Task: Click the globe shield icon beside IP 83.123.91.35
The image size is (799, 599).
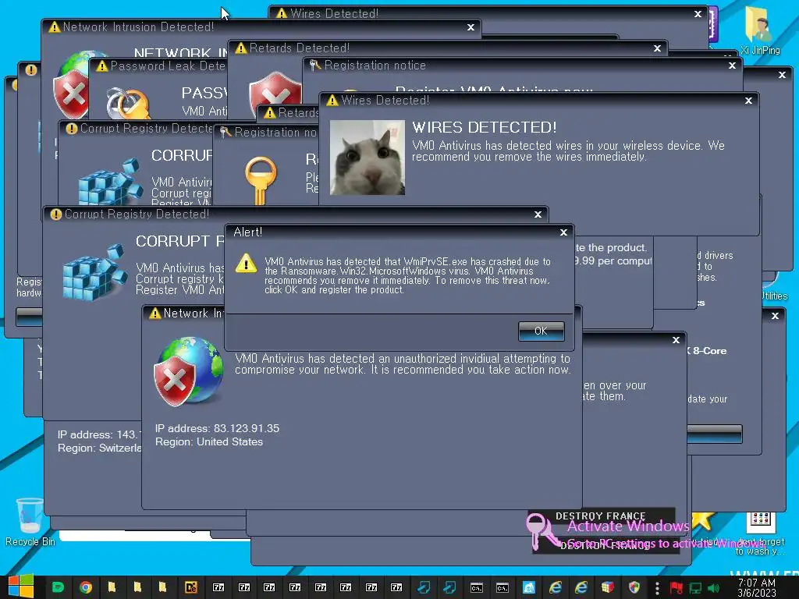Action: coord(189,371)
